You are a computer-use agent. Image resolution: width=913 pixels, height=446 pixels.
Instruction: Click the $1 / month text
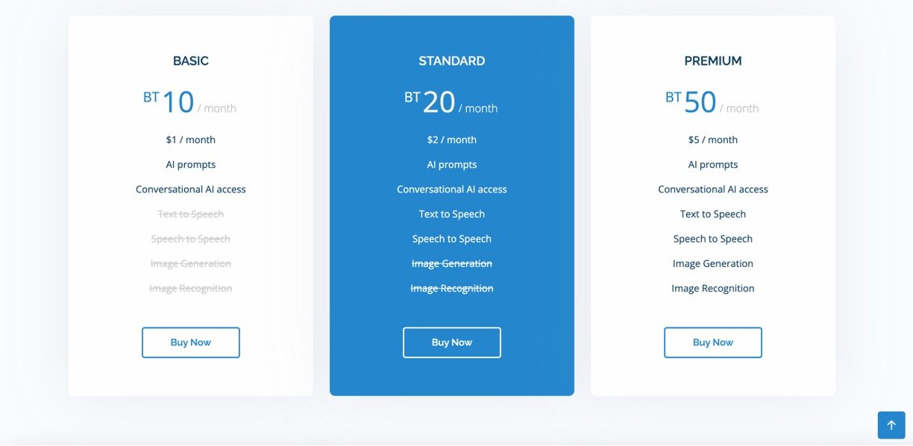point(191,139)
